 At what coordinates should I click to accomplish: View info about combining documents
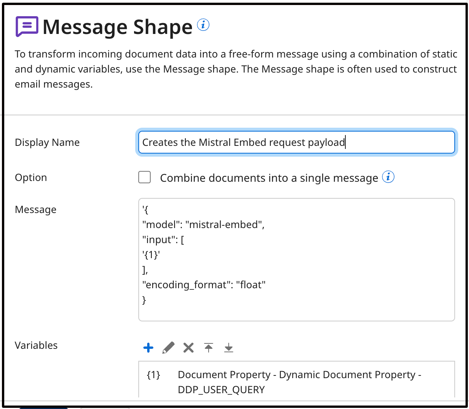[x=389, y=177]
